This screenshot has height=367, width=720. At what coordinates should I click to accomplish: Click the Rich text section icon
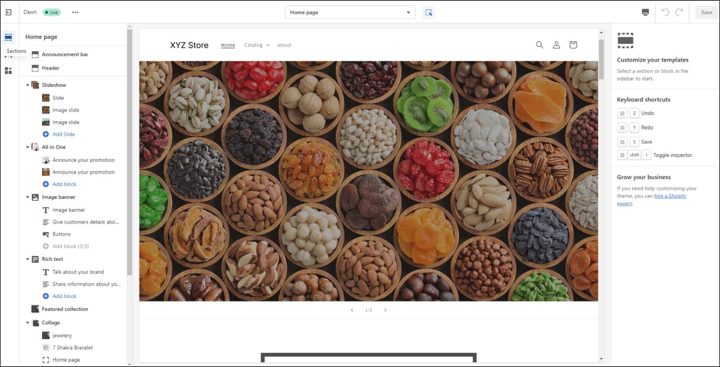pos(35,259)
